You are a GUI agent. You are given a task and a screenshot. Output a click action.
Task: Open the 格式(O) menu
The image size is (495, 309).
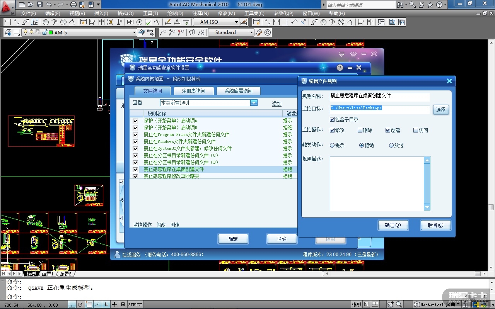(125, 13)
